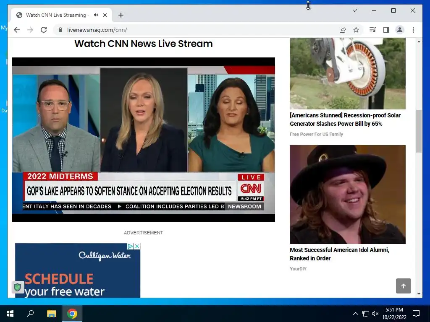The height and width of the screenshot is (322, 430).
Task: Open the Chrome side panel
Action: pos(386,30)
